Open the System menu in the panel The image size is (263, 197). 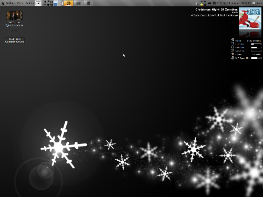click(29, 3)
